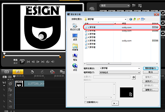Step to previous frame in preview
Image resolution: width=165 pixels, height=112 pixels.
pyautogui.click(x=33, y=62)
